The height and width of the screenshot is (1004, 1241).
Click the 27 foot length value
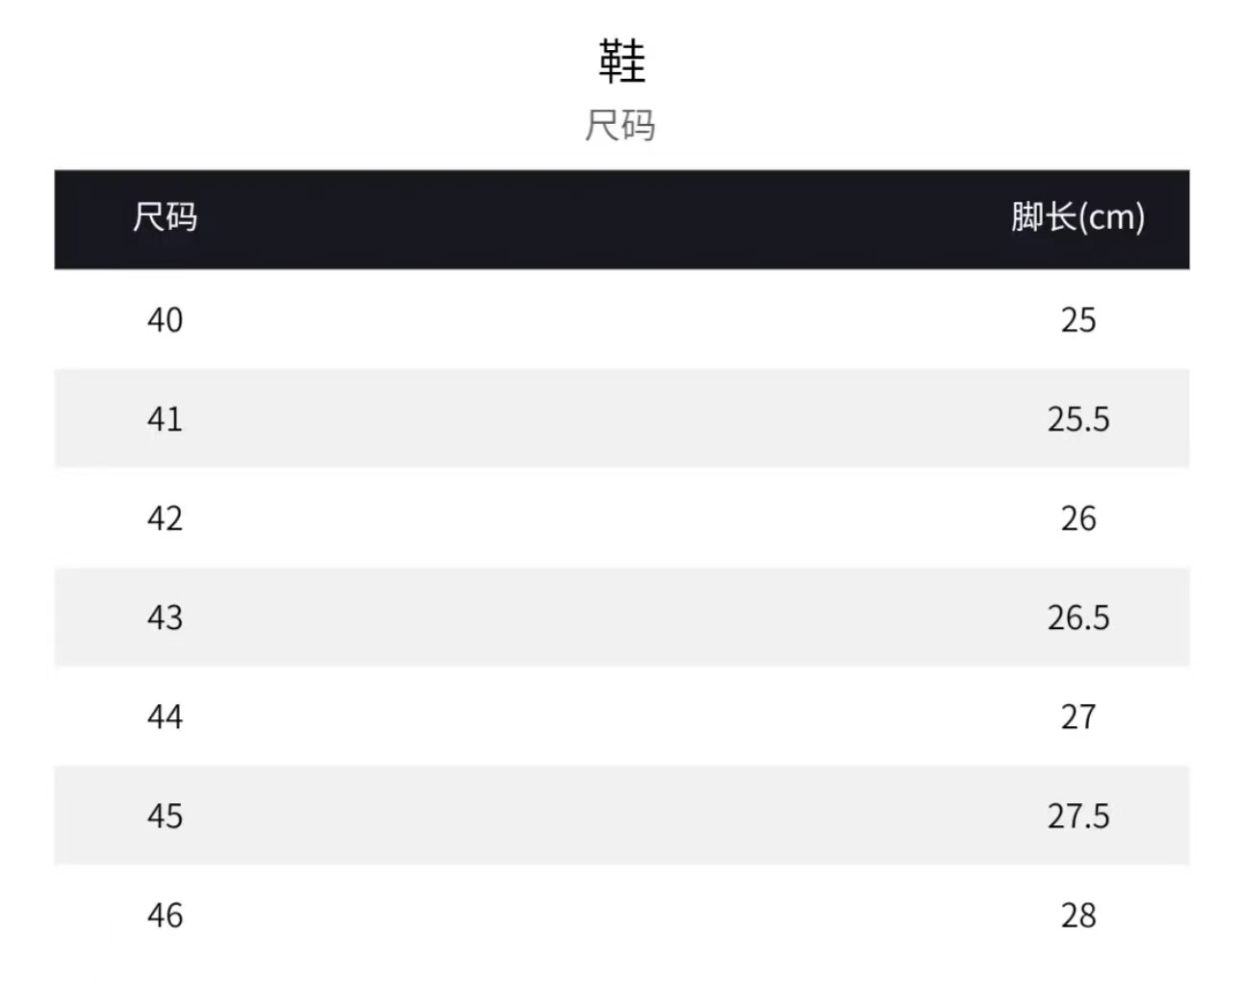click(1078, 716)
